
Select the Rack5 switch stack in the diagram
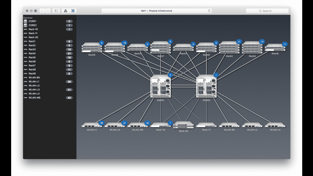tap(115, 47)
